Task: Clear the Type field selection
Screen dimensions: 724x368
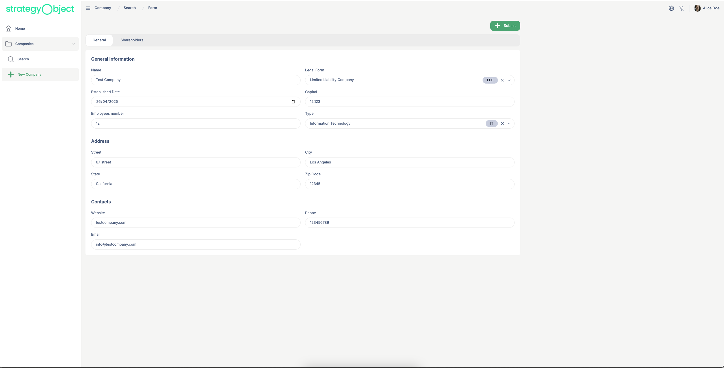Action: pyautogui.click(x=502, y=124)
